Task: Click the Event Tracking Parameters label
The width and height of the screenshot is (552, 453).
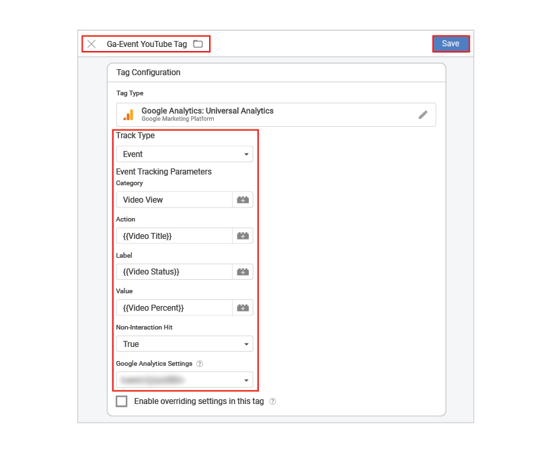Action: coord(163,172)
